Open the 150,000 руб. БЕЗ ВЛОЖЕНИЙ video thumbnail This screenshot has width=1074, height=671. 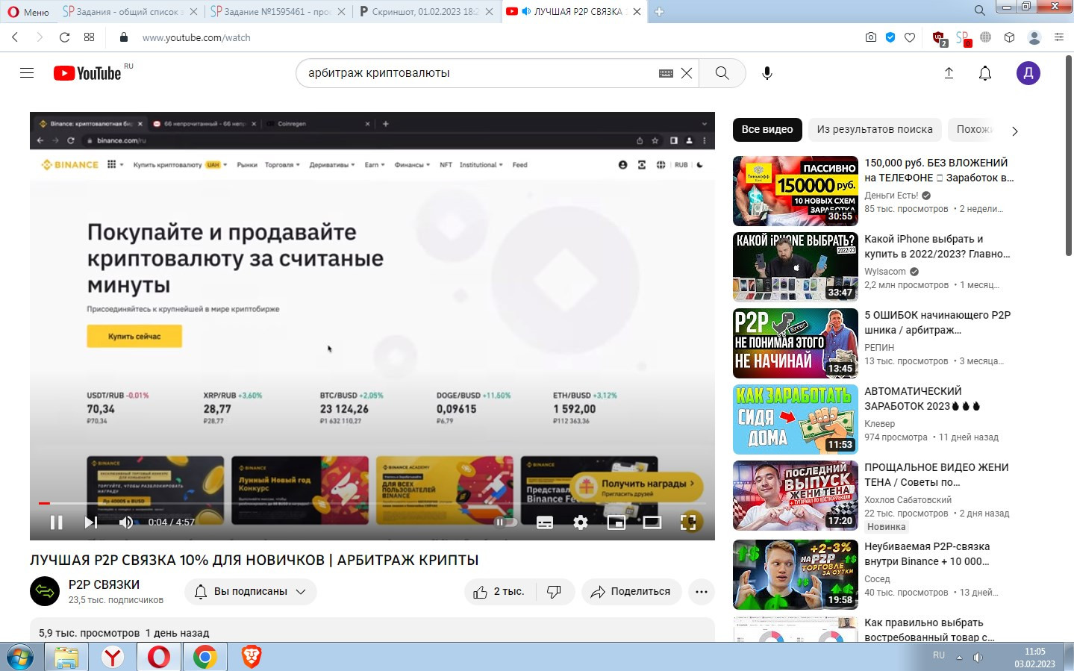pyautogui.click(x=796, y=191)
